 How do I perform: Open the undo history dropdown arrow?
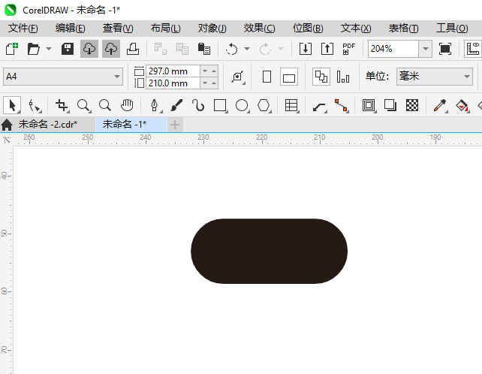(x=247, y=49)
